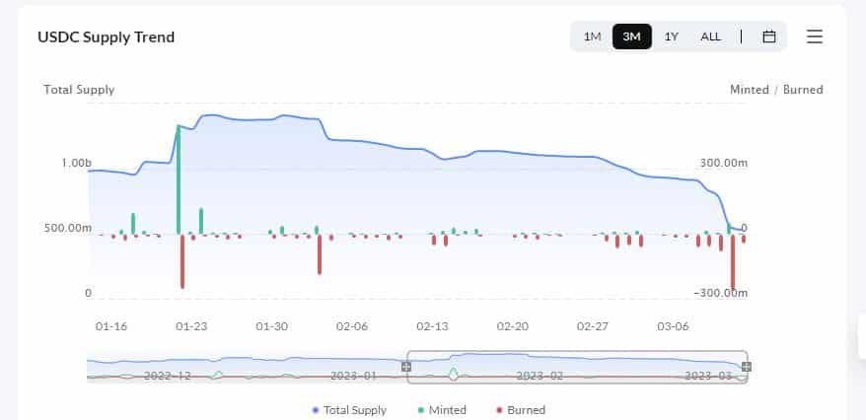Click the 300.00m right axis value

click(x=724, y=164)
